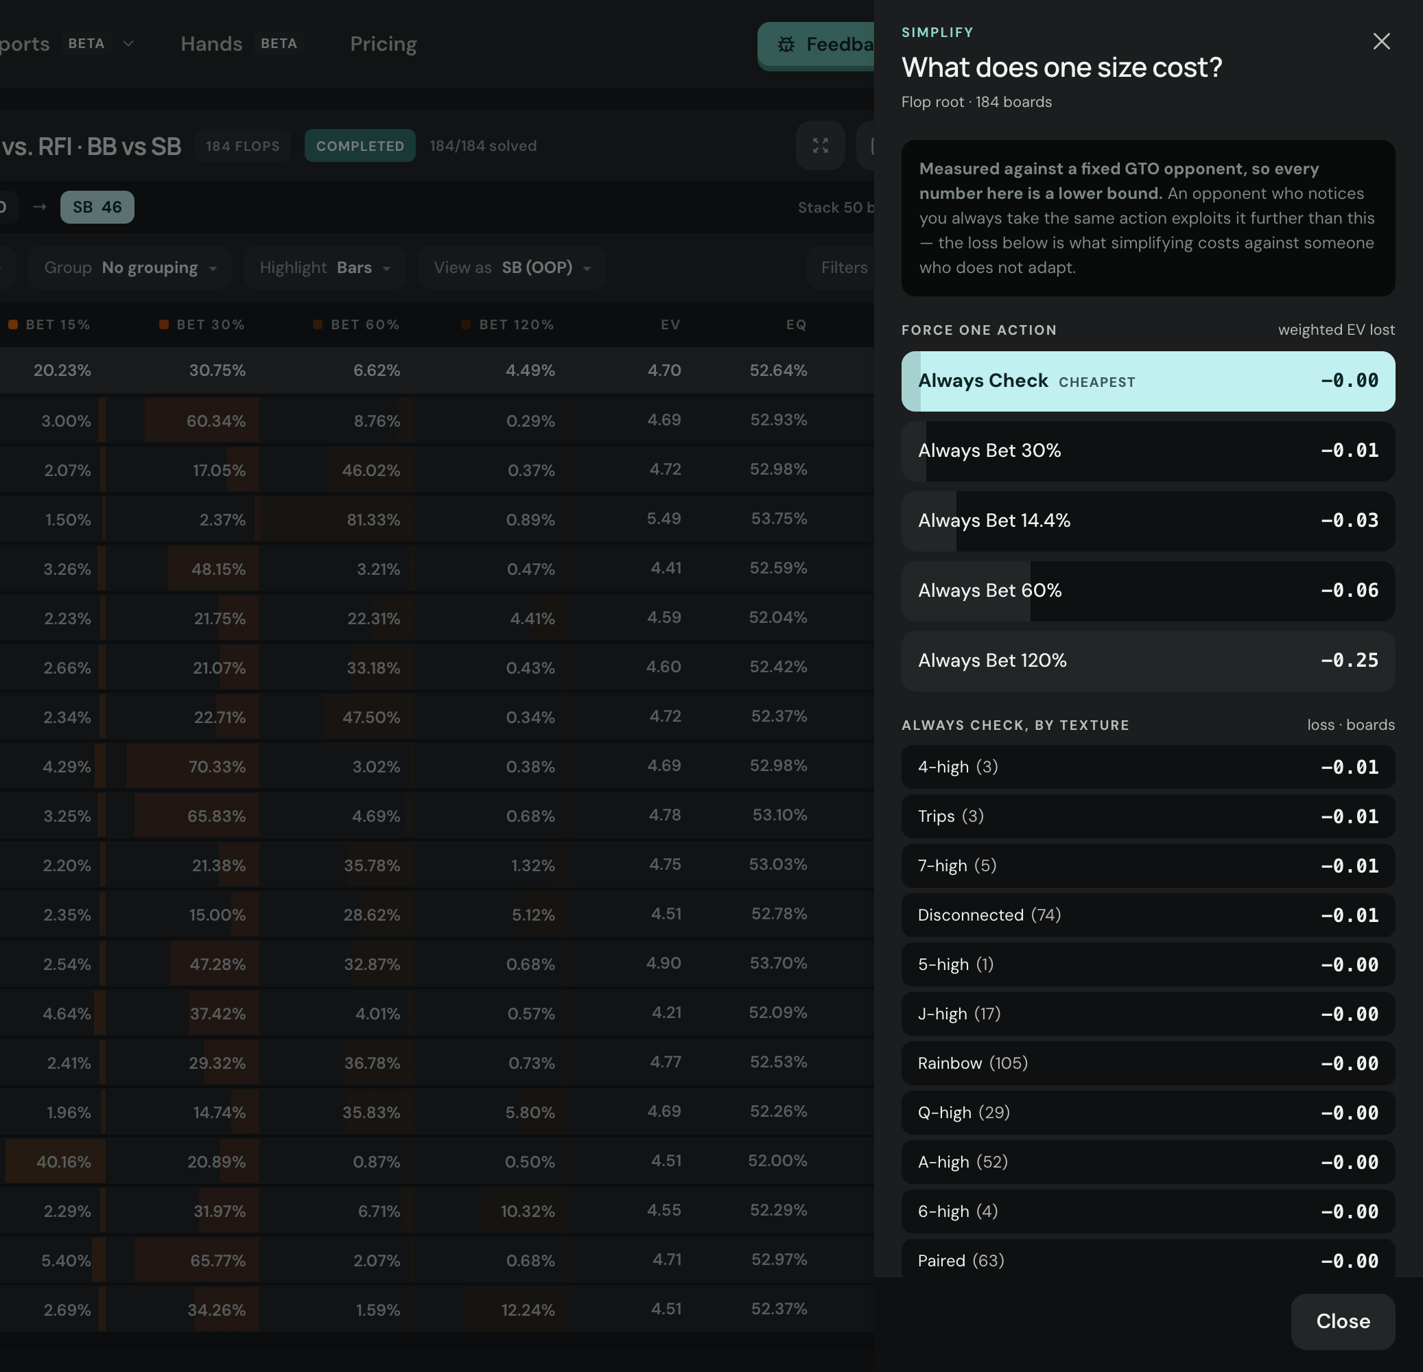
Task: Open the View as SB (OOP) dropdown
Action: point(512,268)
